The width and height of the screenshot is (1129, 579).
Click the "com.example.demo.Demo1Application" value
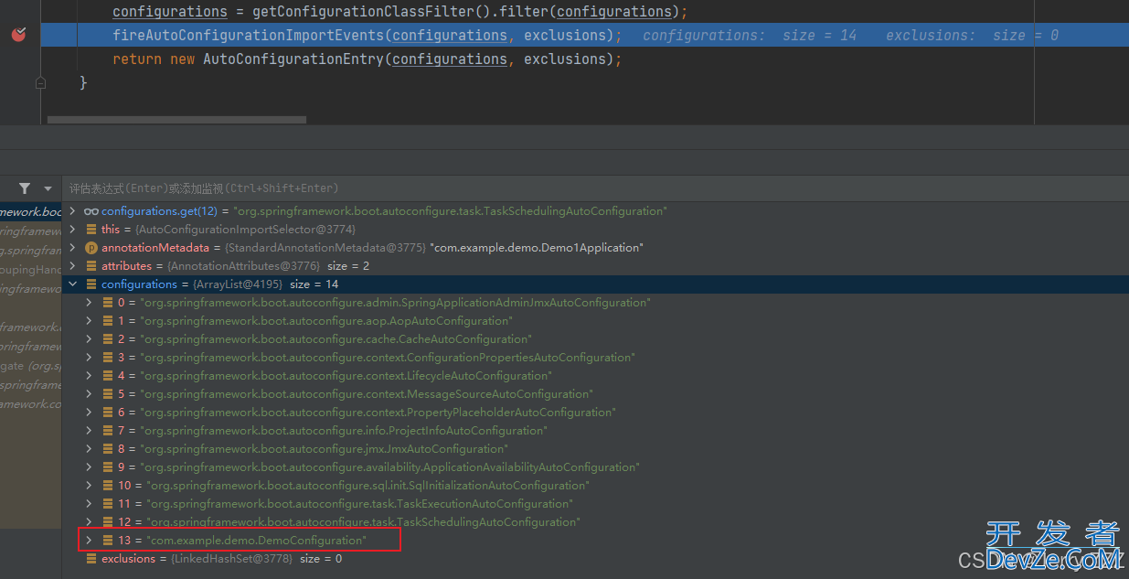pos(537,248)
